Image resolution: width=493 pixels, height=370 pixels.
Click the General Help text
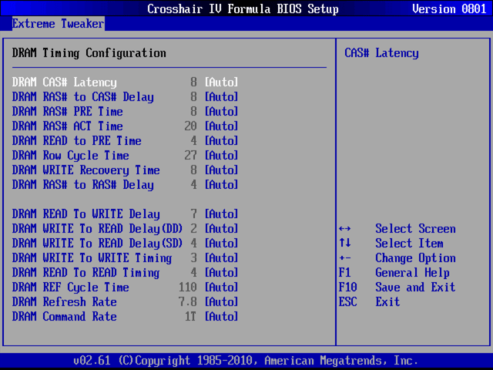[x=413, y=272]
